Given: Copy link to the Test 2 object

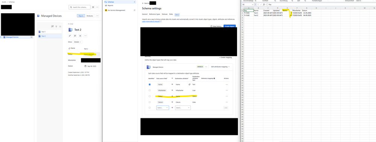Looking at the screenshot, I should pyautogui.click(x=70, y=36).
